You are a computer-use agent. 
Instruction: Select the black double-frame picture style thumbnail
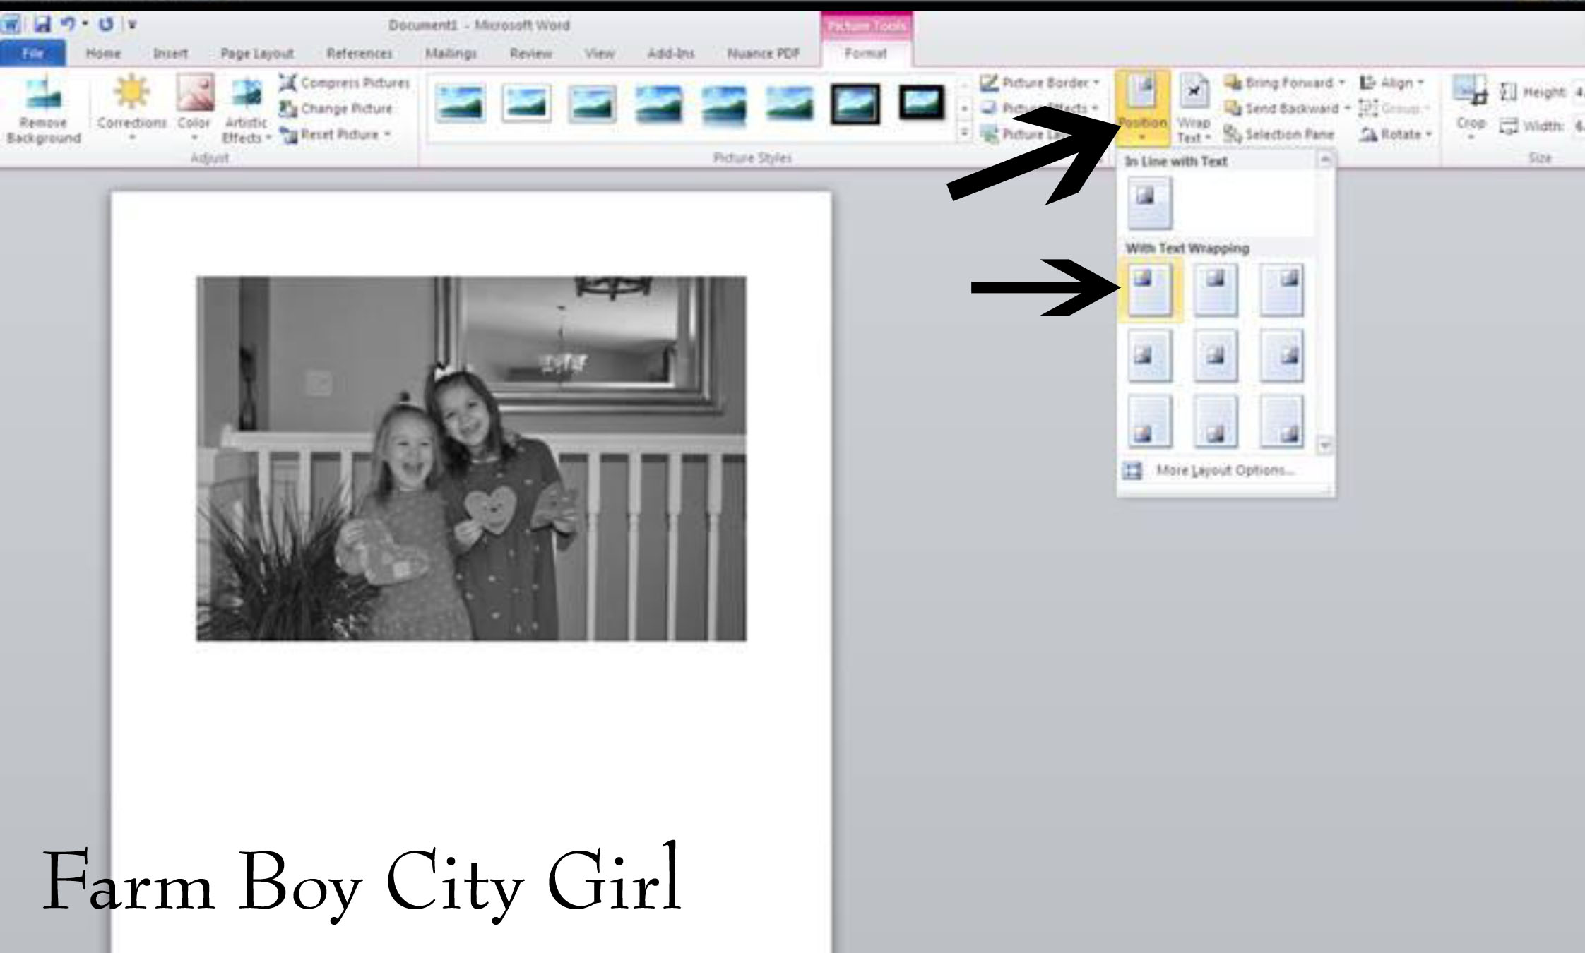coord(855,104)
